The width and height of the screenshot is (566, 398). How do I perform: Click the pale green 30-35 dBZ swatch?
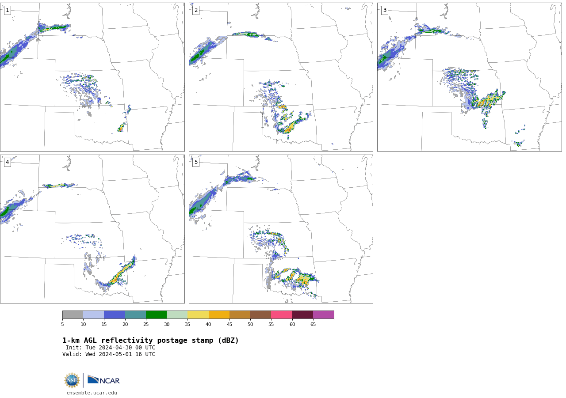[177, 315]
